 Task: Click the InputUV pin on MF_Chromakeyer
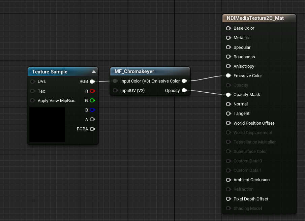115,90
